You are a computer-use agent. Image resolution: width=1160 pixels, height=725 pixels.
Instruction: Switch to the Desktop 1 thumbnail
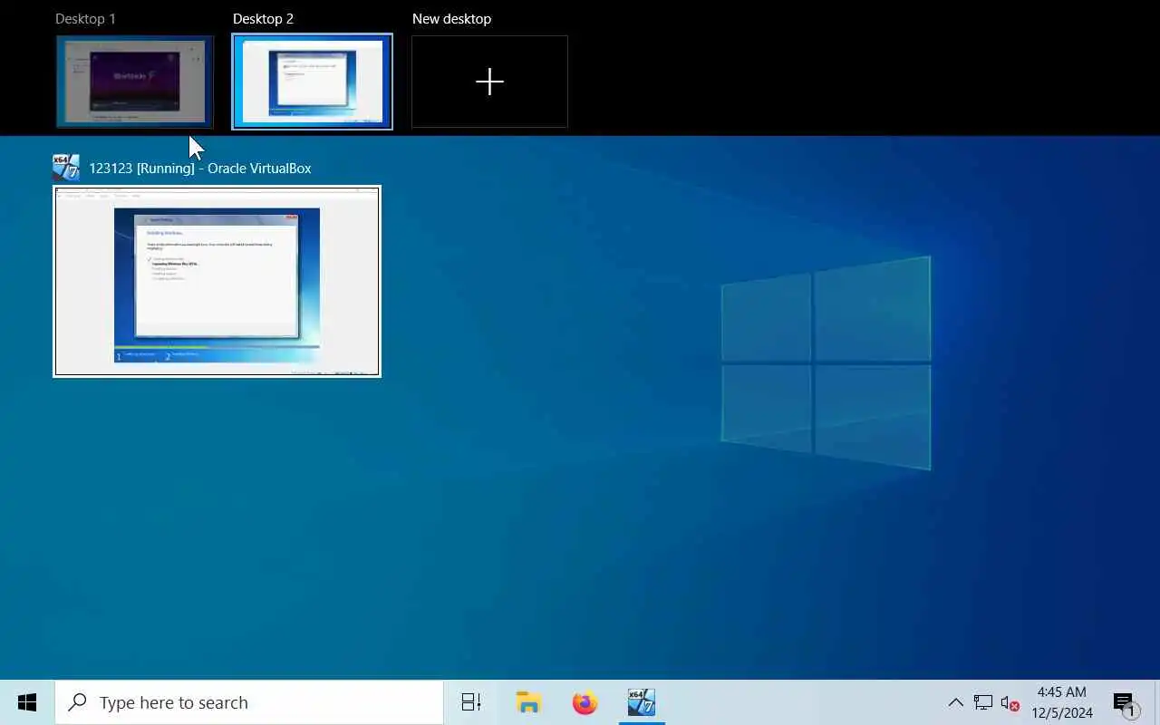[135, 82]
